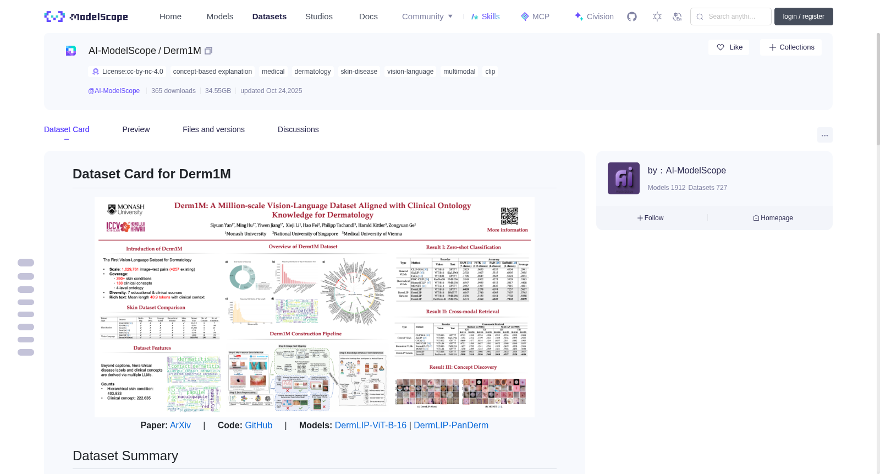Click the plus icon on Collections

click(773, 47)
